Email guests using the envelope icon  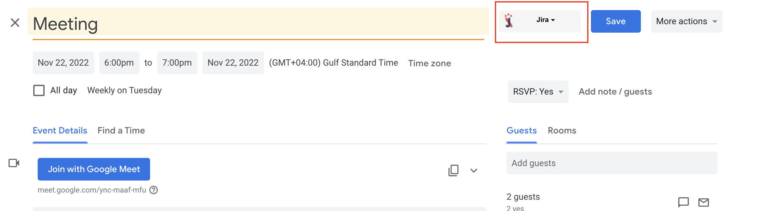pyautogui.click(x=704, y=203)
